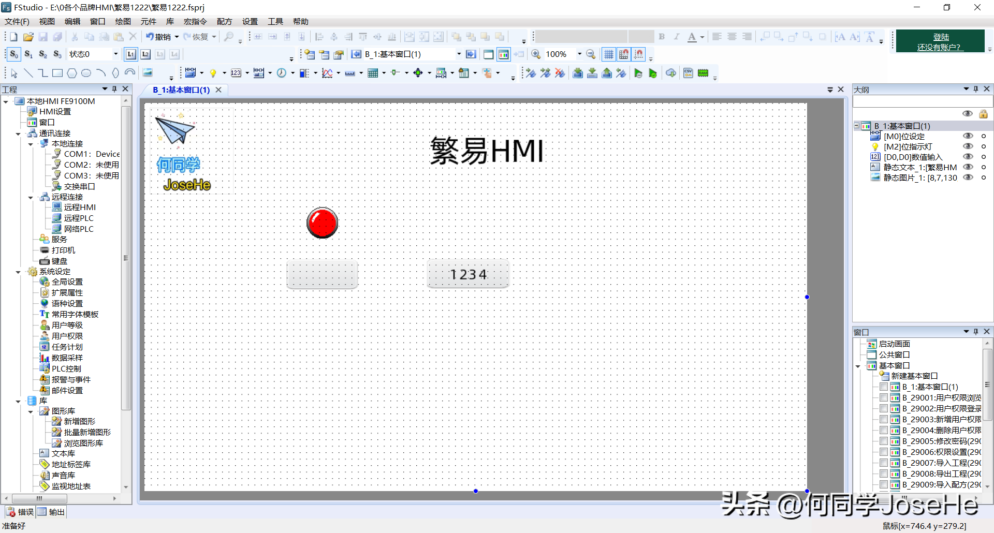Open project with the folder icon

28,37
